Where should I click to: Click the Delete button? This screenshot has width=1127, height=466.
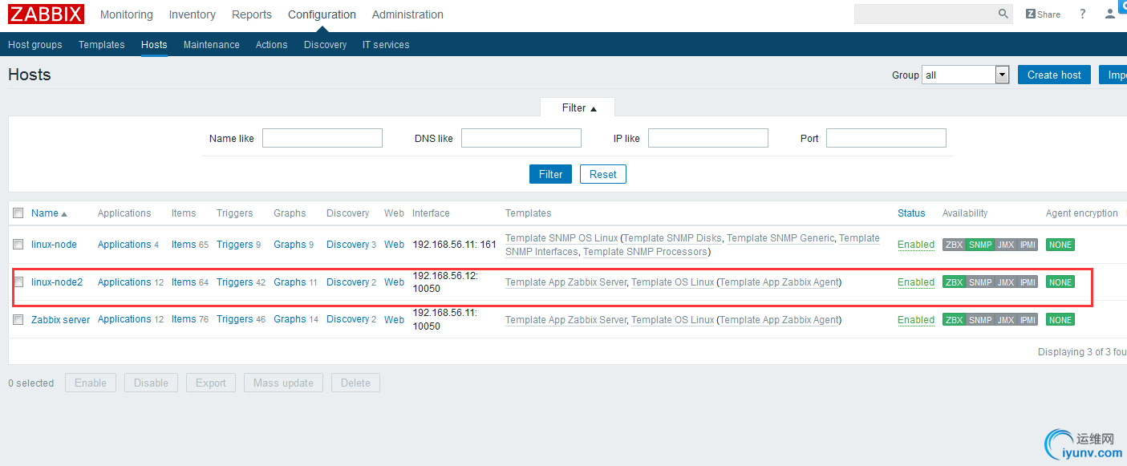coord(355,383)
